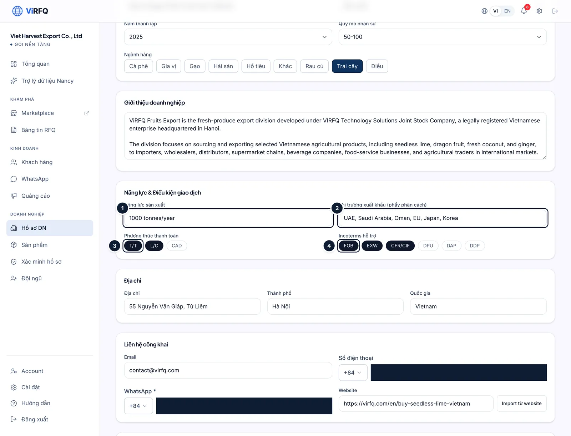Open Trợ lý dữ liệu Nancy
571x436 pixels.
50,81
